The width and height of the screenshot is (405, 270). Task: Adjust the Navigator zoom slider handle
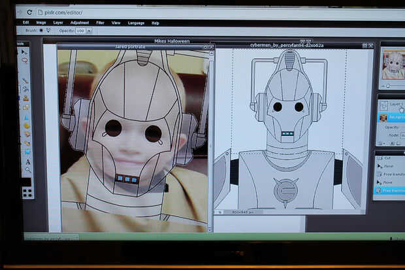pos(388,86)
